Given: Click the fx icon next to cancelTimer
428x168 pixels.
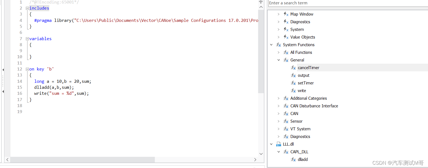Looking at the screenshot, I should click(x=293, y=67).
